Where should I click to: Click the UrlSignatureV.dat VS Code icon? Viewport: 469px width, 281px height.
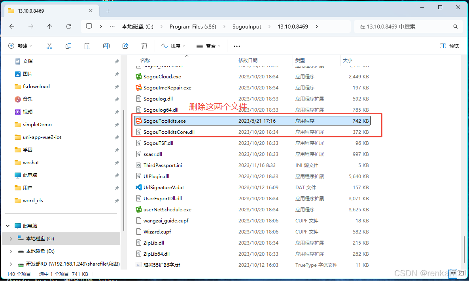click(138, 187)
